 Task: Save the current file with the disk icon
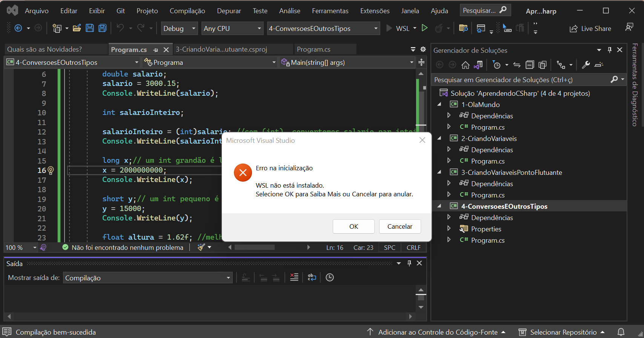pyautogui.click(x=90, y=28)
